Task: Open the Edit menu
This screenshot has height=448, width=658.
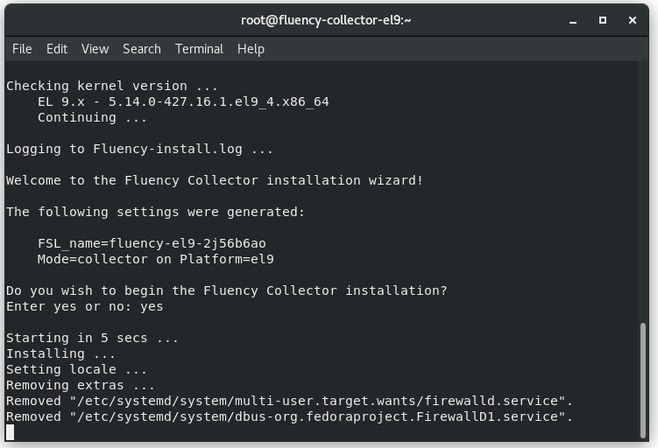Action: click(x=57, y=49)
